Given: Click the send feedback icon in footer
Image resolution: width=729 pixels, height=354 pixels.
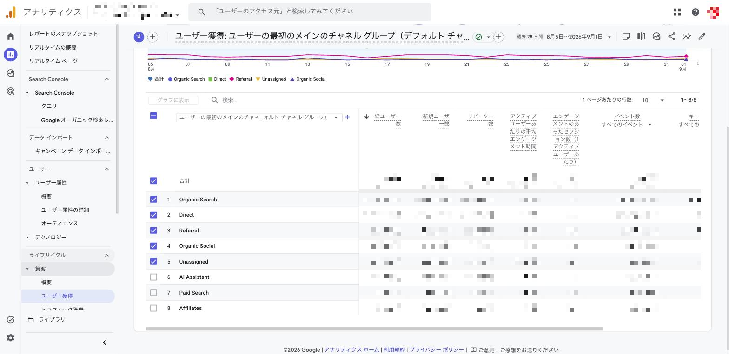Looking at the screenshot, I should [473, 350].
